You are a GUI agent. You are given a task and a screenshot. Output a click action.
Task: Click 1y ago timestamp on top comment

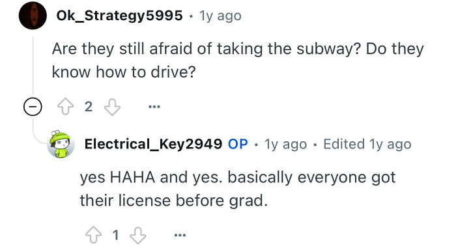(x=220, y=16)
